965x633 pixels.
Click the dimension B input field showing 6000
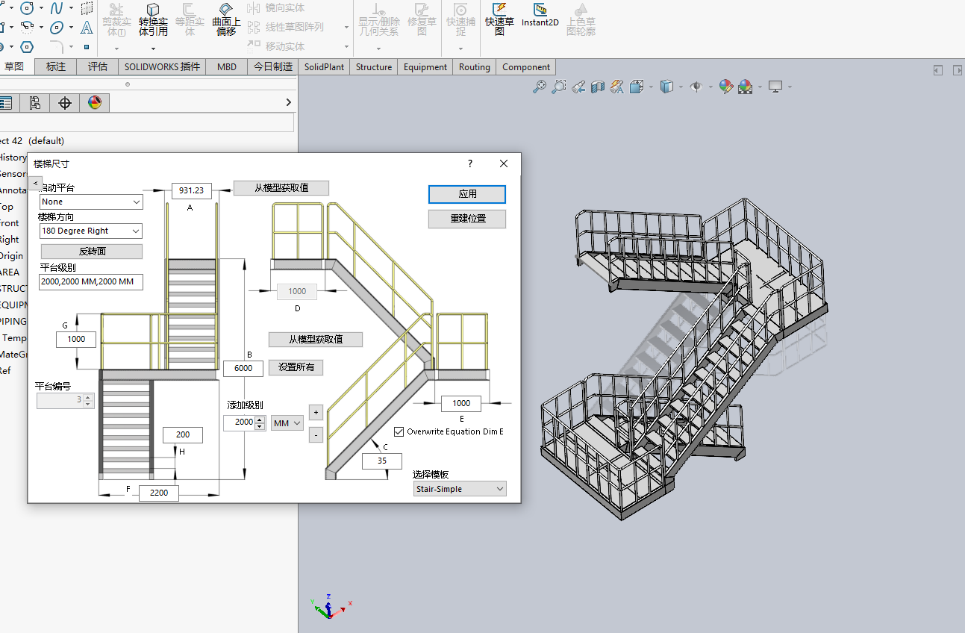(243, 368)
